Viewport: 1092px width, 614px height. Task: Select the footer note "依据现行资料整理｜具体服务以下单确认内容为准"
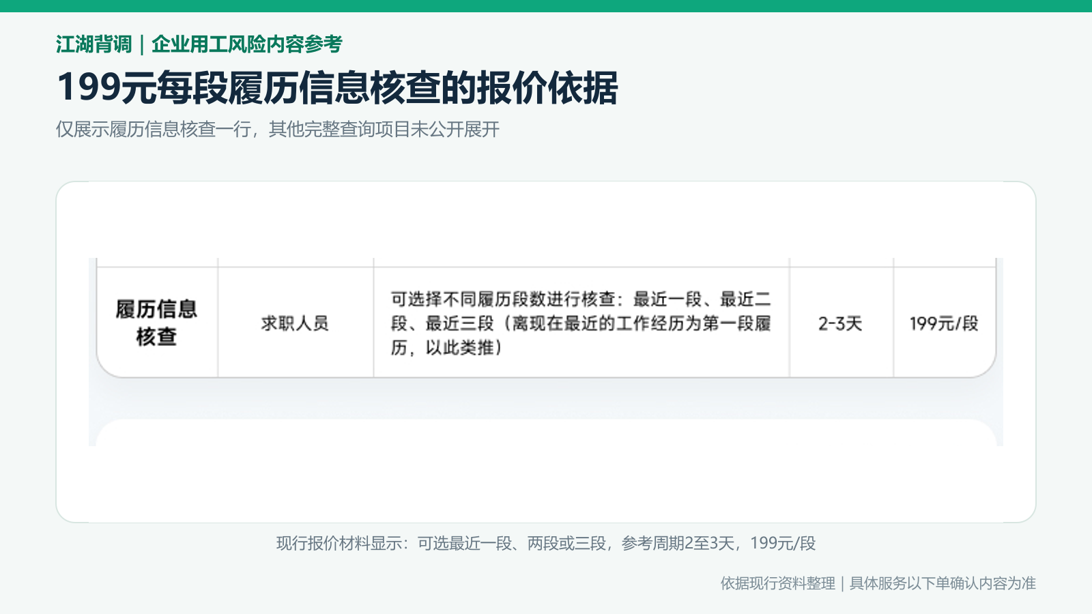[878, 583]
